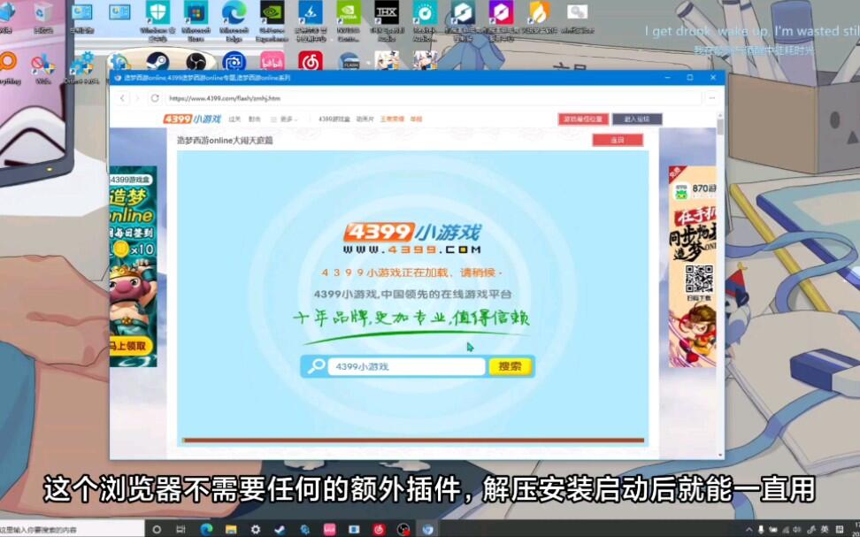The width and height of the screenshot is (860, 537).
Task: Open the Recycle Bin on the desktop
Action: pos(43,18)
